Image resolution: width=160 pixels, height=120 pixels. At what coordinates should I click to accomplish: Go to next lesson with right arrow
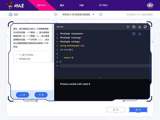[101, 14]
